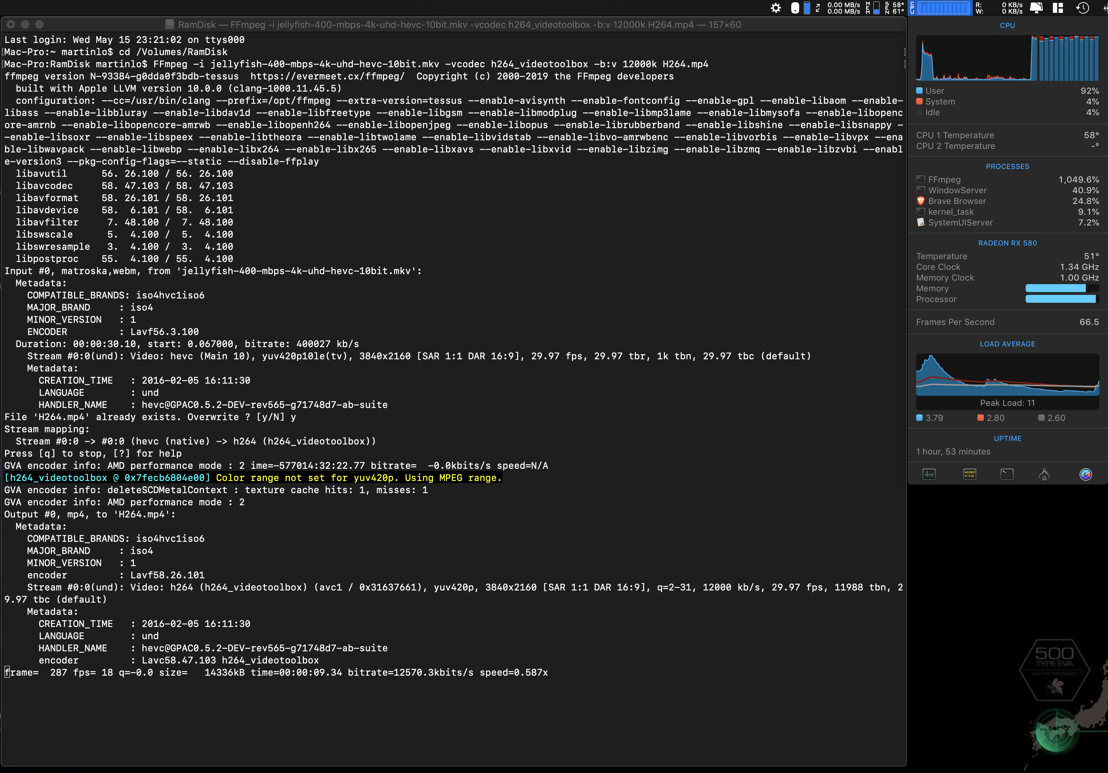Screen dimensions: 1108x773
Task: Click the ffmpeg command line in Terminal
Action: 356,64
